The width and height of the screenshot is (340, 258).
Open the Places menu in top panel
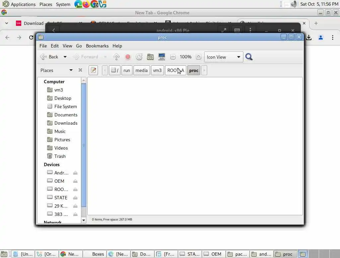tap(46, 4)
